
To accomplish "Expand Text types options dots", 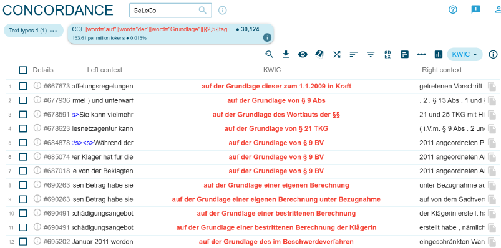I will [53, 31].
